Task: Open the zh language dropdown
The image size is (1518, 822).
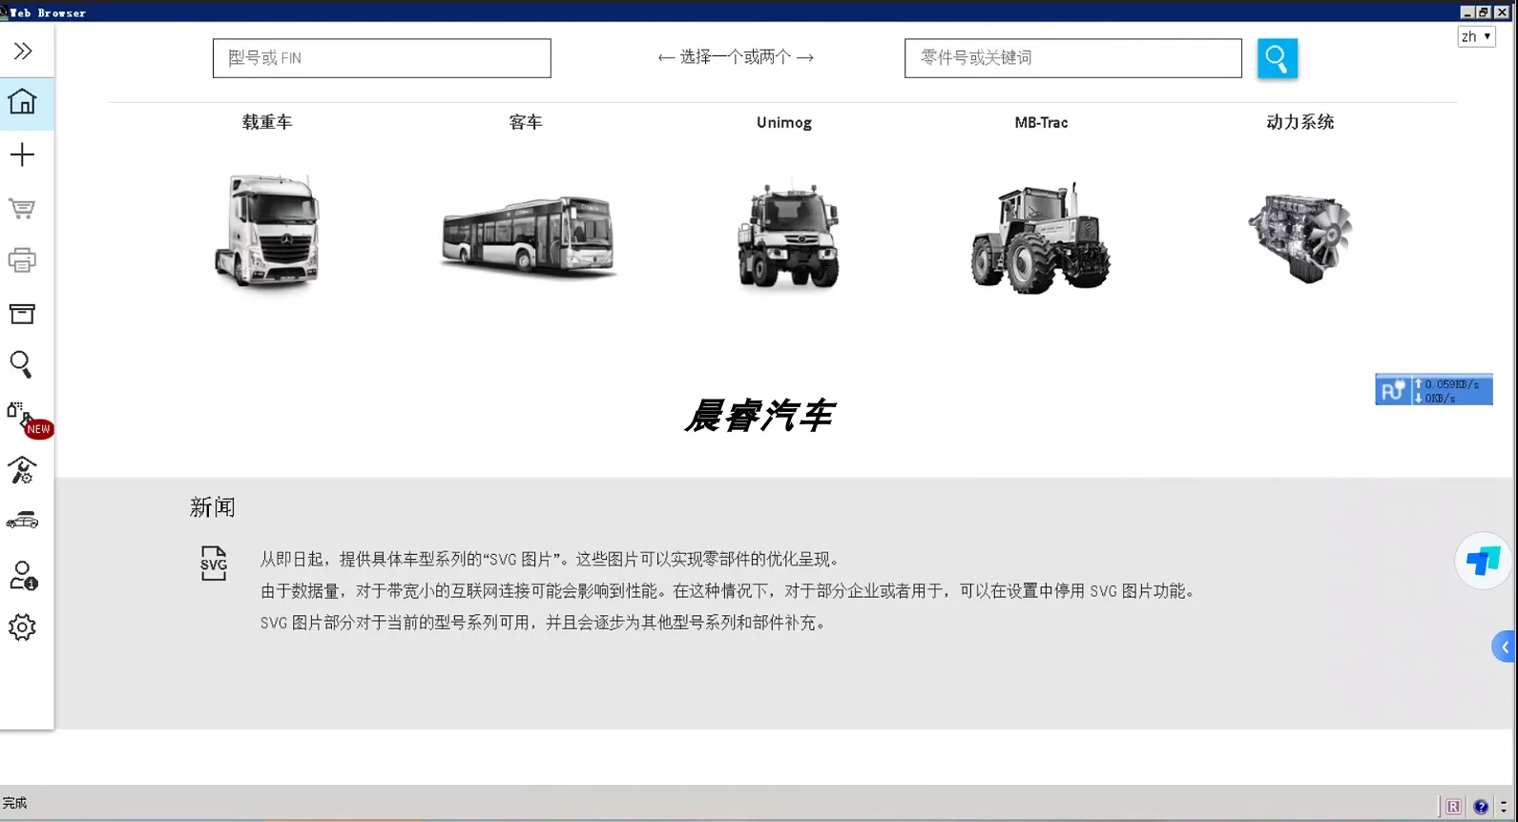Action: coord(1476,36)
